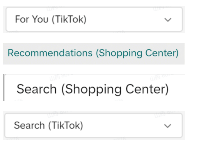Expand the For You combo box arrow
This screenshot has width=199, height=149.
(x=168, y=20)
